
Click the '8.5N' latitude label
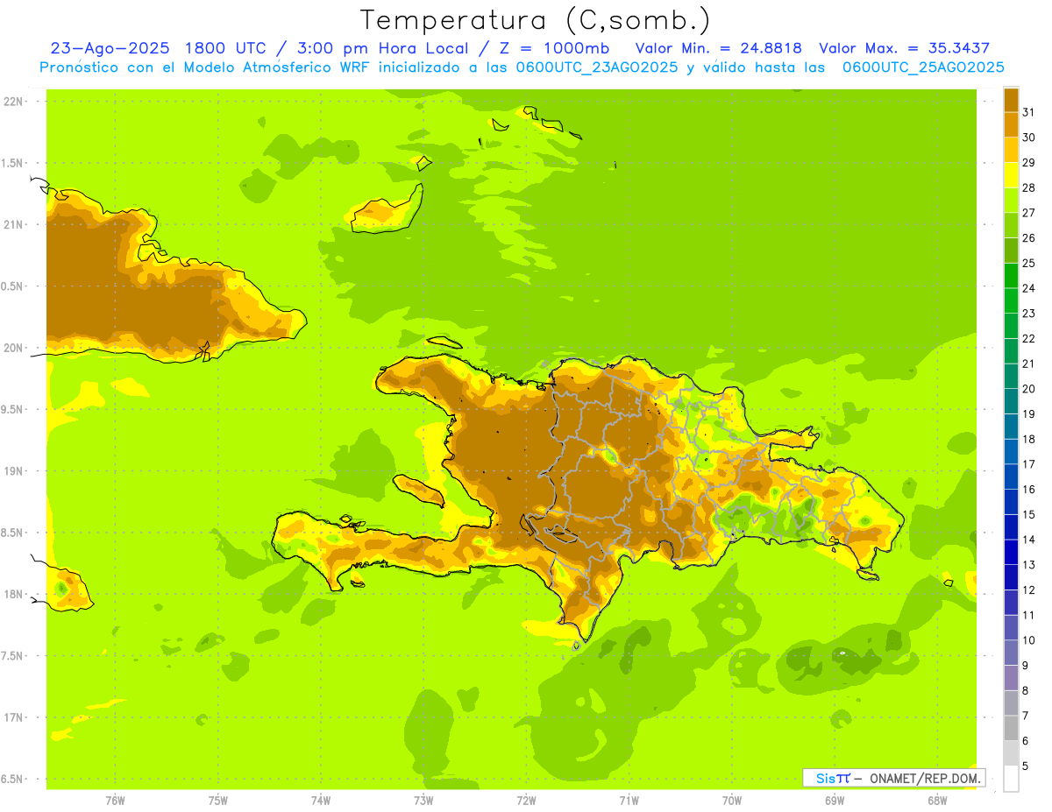tap(13, 533)
